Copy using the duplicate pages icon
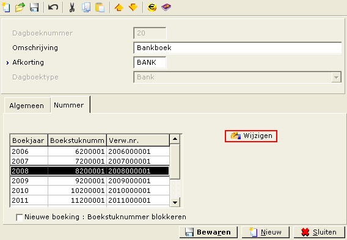347x240 pixels. click(x=86, y=7)
